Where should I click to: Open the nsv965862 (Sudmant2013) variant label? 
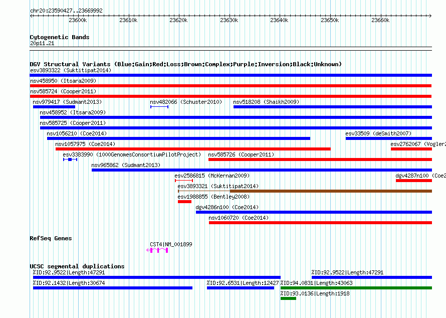126,165
